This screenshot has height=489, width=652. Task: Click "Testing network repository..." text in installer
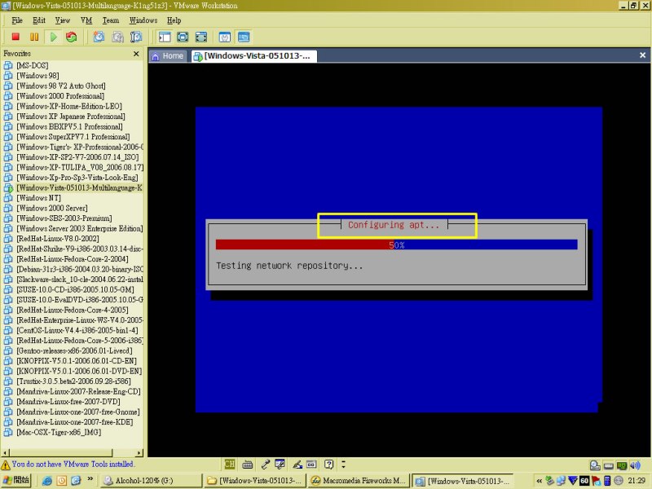pos(289,266)
